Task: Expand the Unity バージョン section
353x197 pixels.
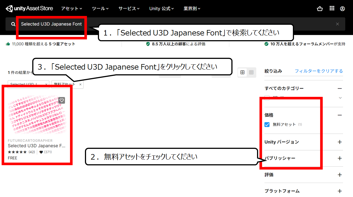Action: 340,142
